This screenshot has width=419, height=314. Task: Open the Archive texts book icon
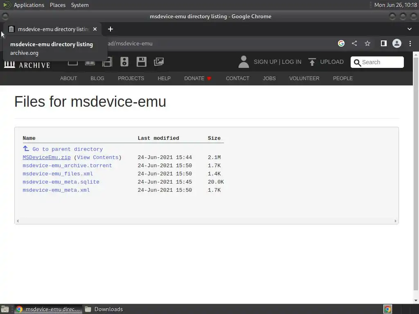click(x=90, y=63)
